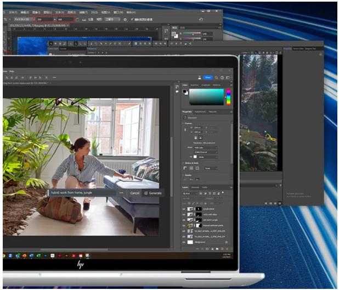339x290 pixels.
Task: Click the prompt field reading 'hybrid work from home, jungle'
Action: 82,193
